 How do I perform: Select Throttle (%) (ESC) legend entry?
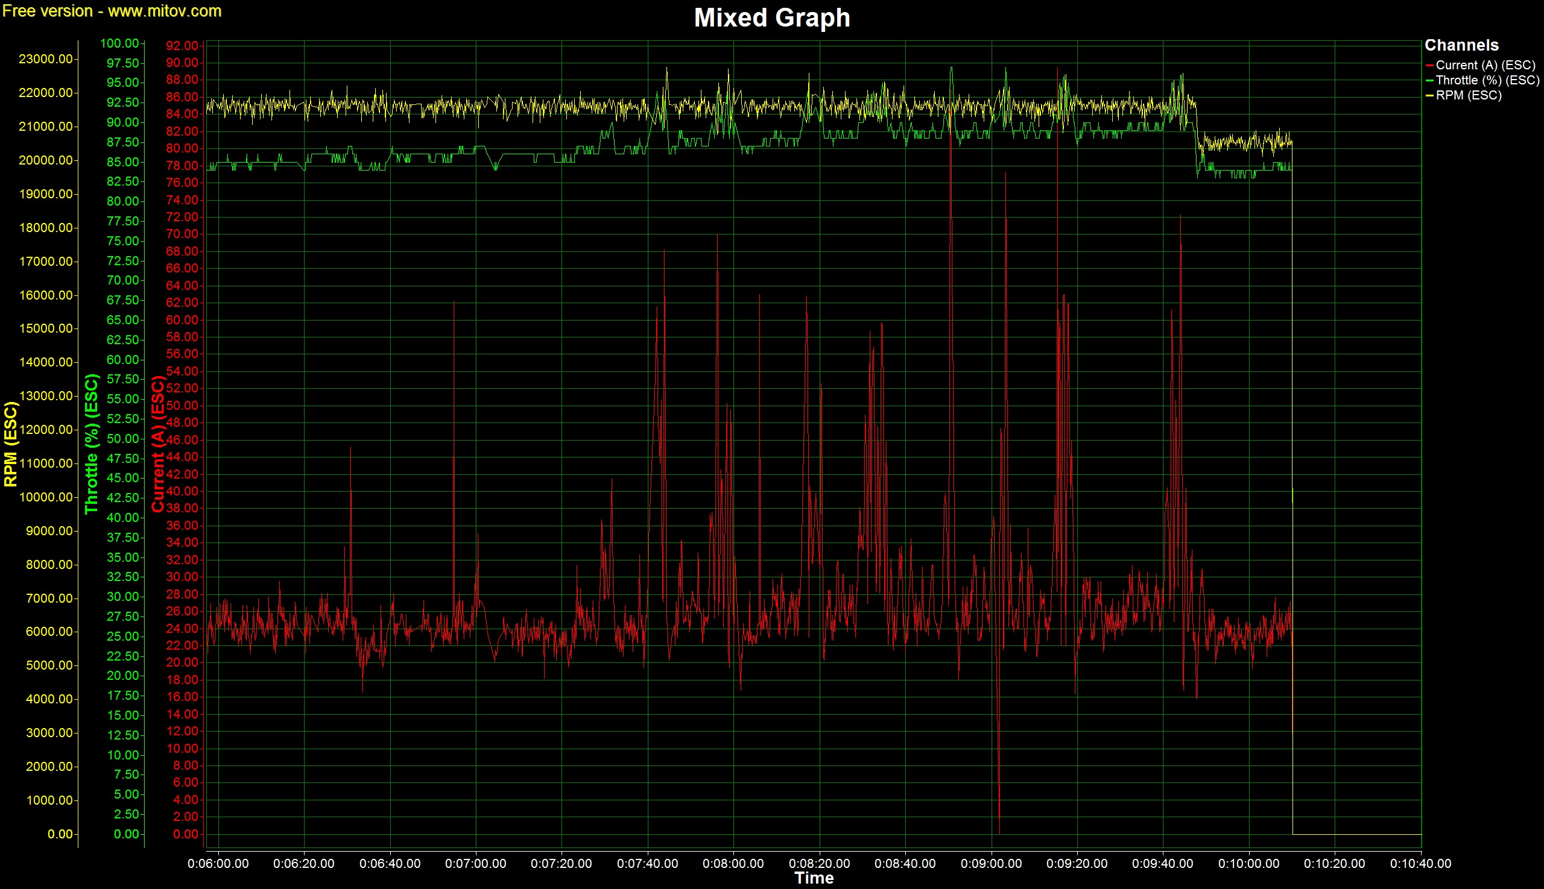(1487, 81)
